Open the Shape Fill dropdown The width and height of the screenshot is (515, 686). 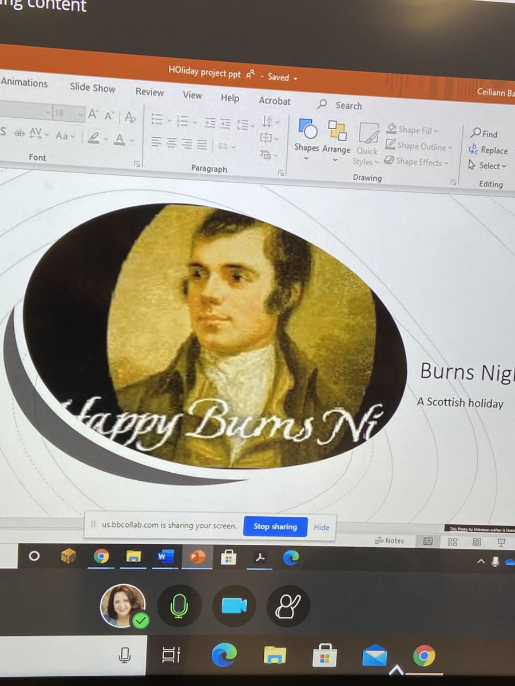click(x=412, y=130)
